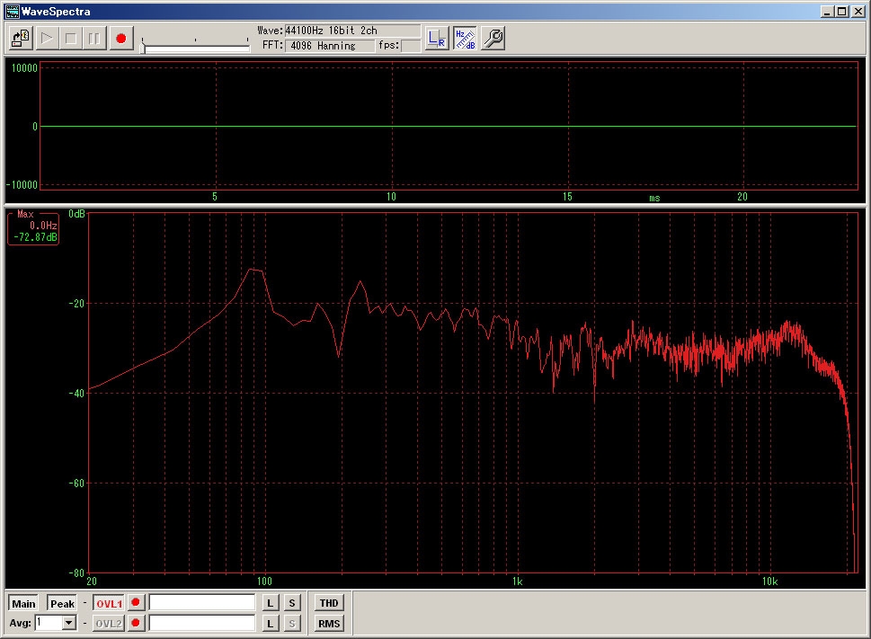Click the playback position slider
This screenshot has width=871, height=639.
click(196, 47)
